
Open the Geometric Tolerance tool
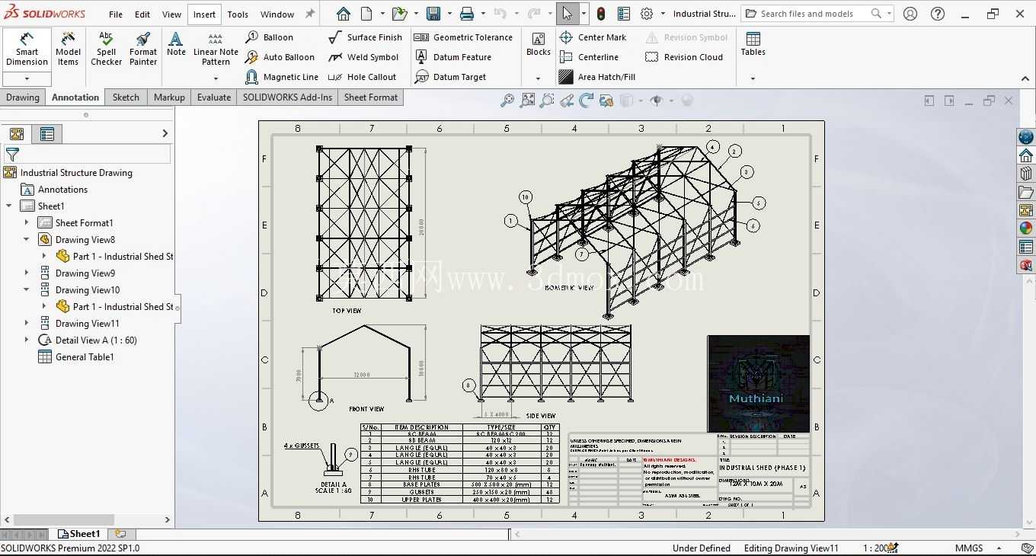point(463,37)
